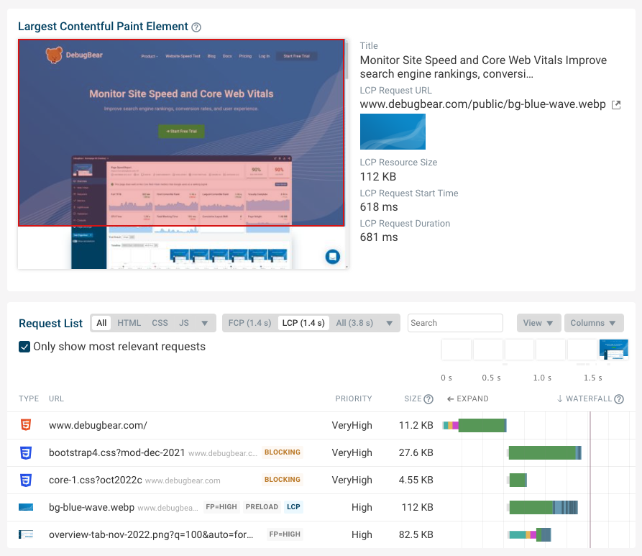Click FP=HIGH badge on overview-tab row
The width and height of the screenshot is (642, 556).
tap(285, 534)
